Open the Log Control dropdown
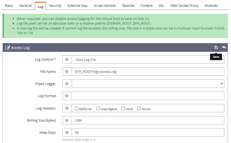The width and height of the screenshot is (231, 143). click(x=147, y=60)
